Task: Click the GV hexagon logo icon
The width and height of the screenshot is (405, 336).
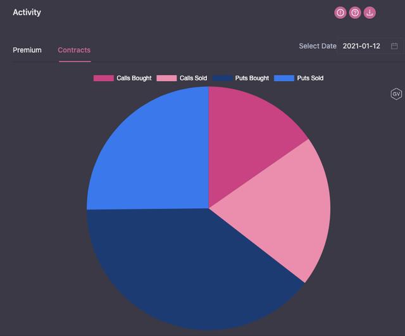Action: click(396, 94)
